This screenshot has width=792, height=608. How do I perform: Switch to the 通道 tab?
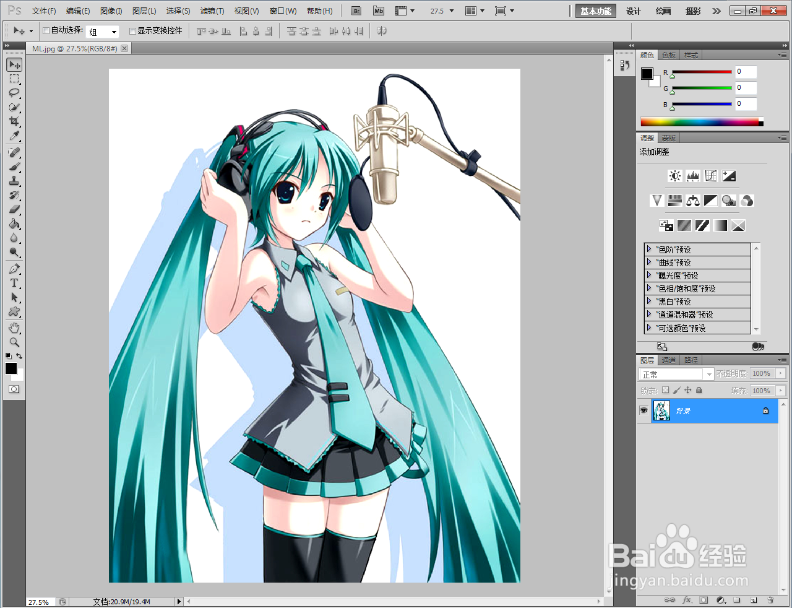[x=669, y=360]
